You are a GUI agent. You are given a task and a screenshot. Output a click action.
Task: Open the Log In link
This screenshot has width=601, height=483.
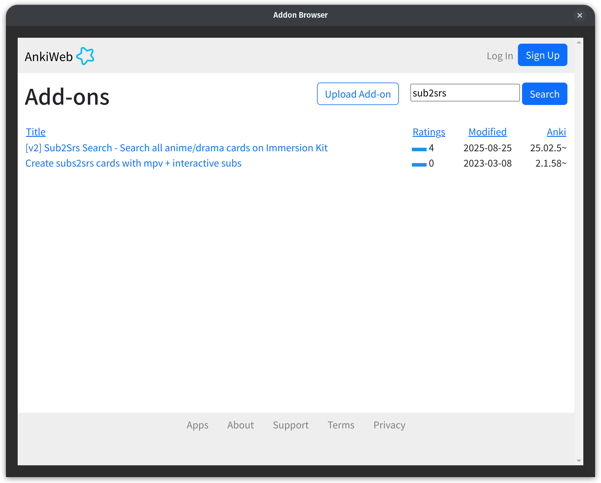coord(500,56)
